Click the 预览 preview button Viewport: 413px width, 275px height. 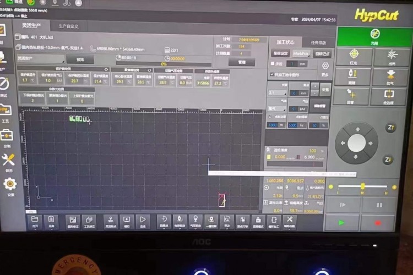[x=80, y=59]
